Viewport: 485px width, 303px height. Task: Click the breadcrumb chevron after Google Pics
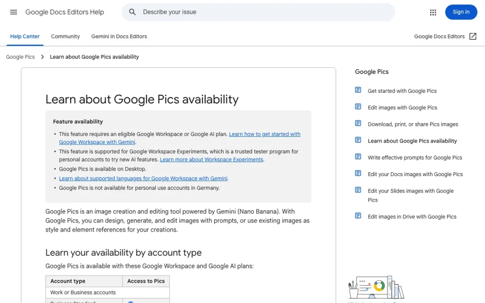(x=42, y=57)
